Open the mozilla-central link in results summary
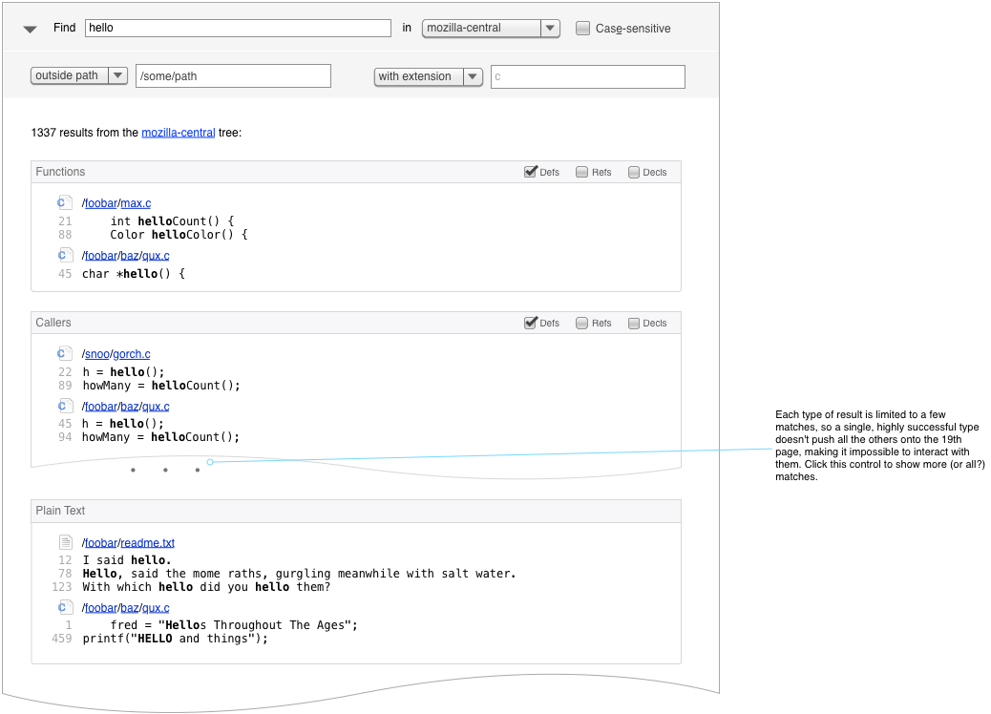 point(179,133)
